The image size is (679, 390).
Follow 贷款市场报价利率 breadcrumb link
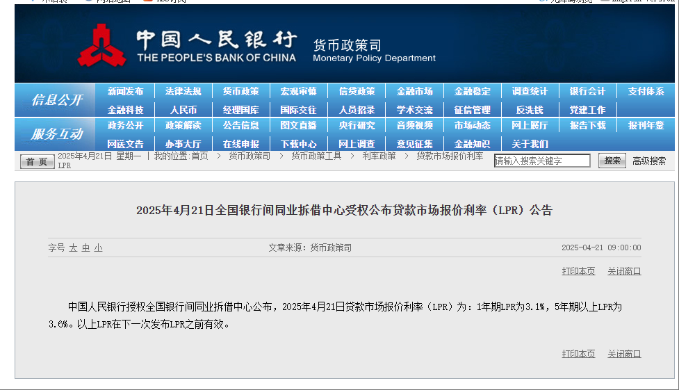[450, 156]
